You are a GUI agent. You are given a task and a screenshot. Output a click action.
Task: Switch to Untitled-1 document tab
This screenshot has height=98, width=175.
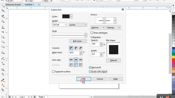coord(29,5)
